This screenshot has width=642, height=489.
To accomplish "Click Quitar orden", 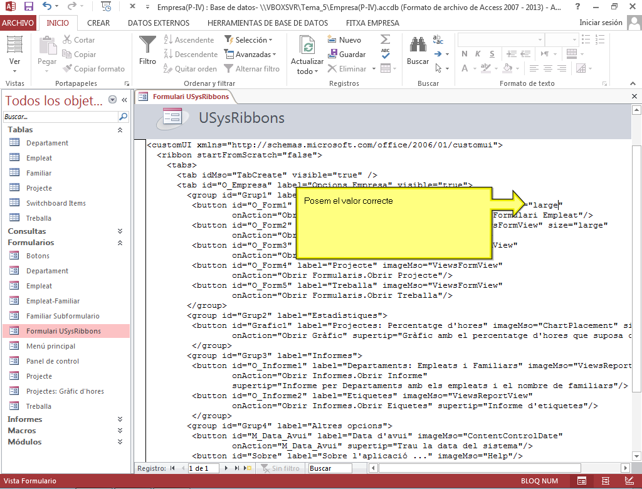I will (x=189, y=69).
